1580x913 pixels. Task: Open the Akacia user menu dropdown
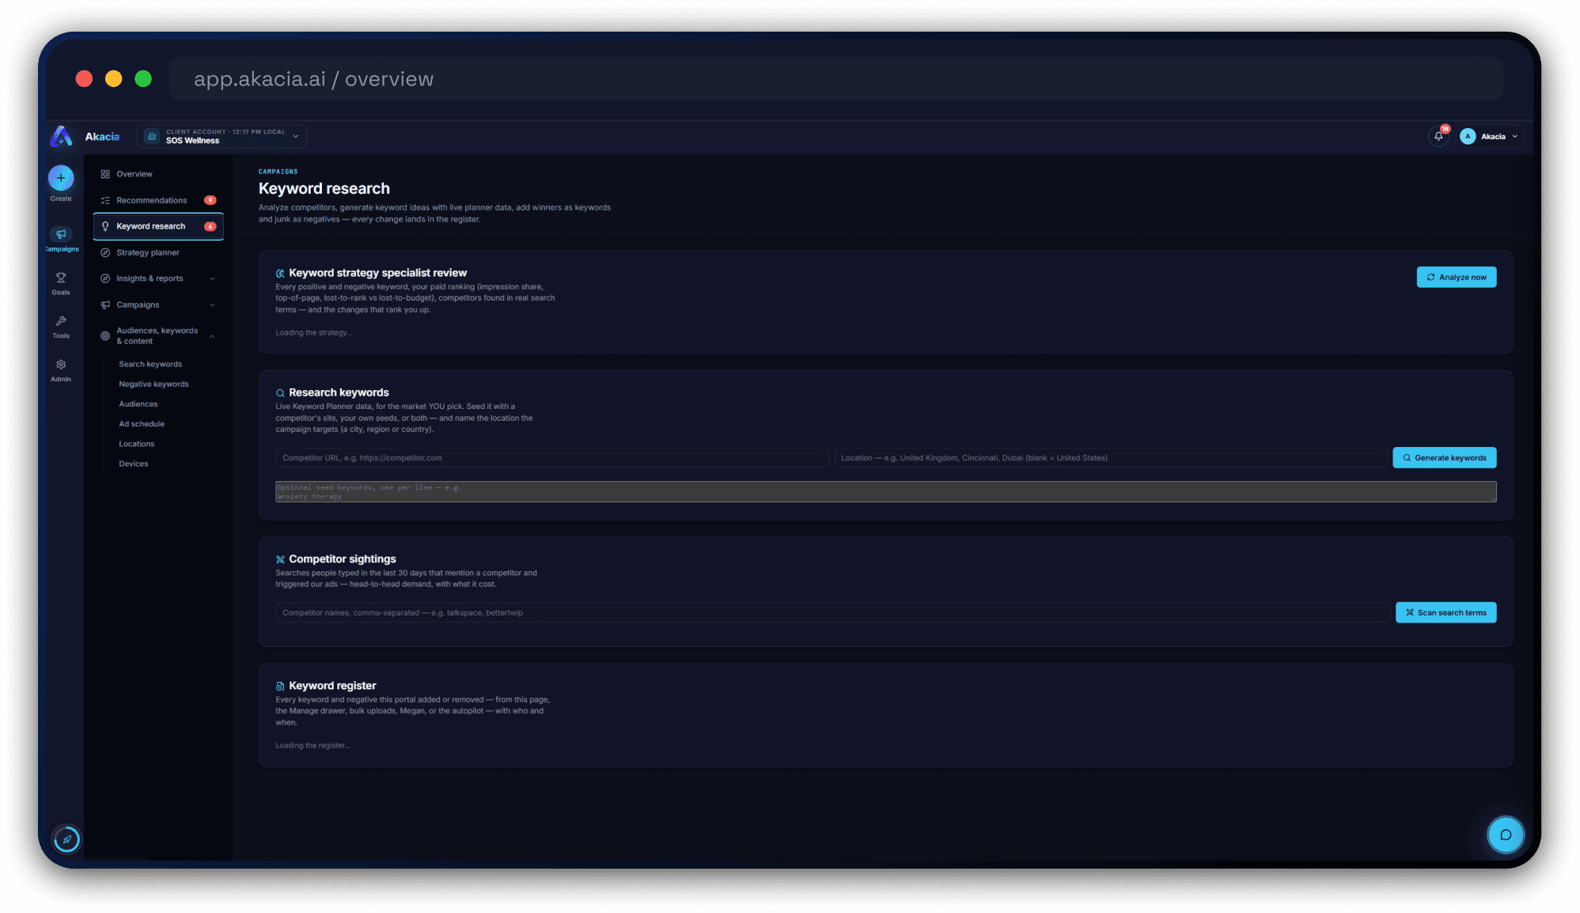[1490, 136]
